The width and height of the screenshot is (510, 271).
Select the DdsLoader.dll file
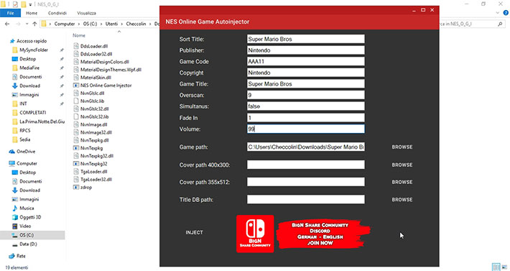coord(93,46)
